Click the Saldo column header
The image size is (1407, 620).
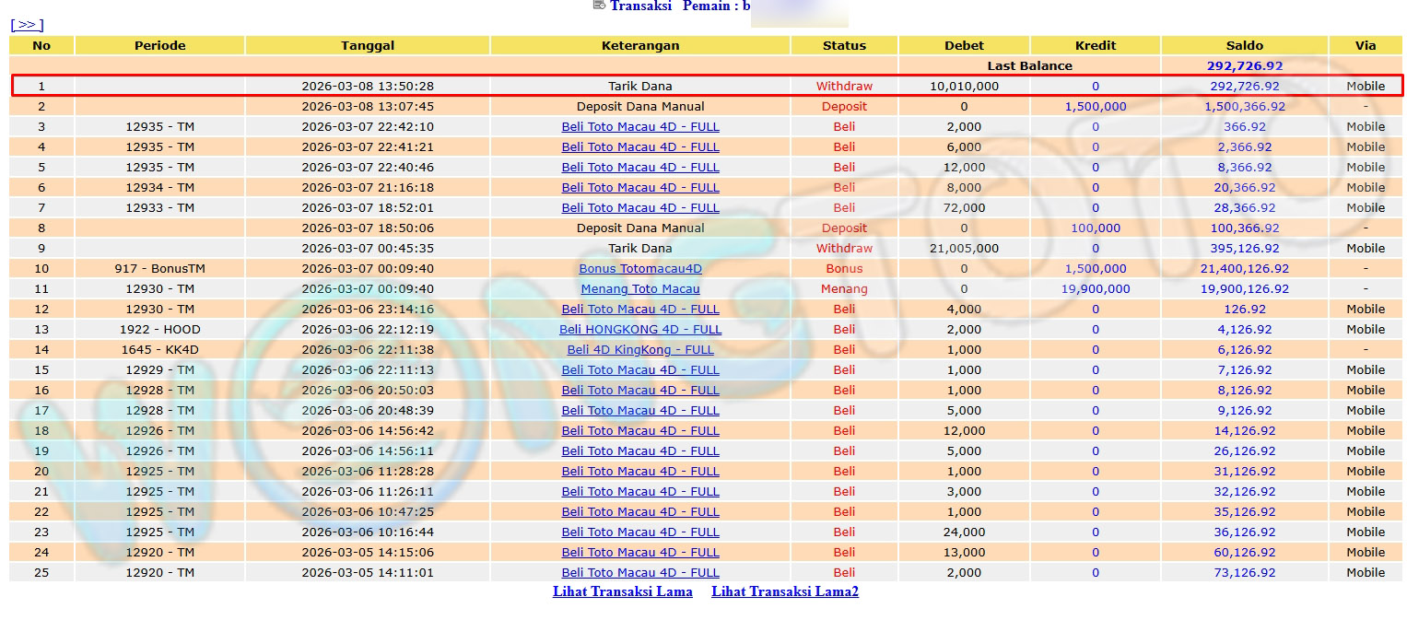(x=1244, y=45)
